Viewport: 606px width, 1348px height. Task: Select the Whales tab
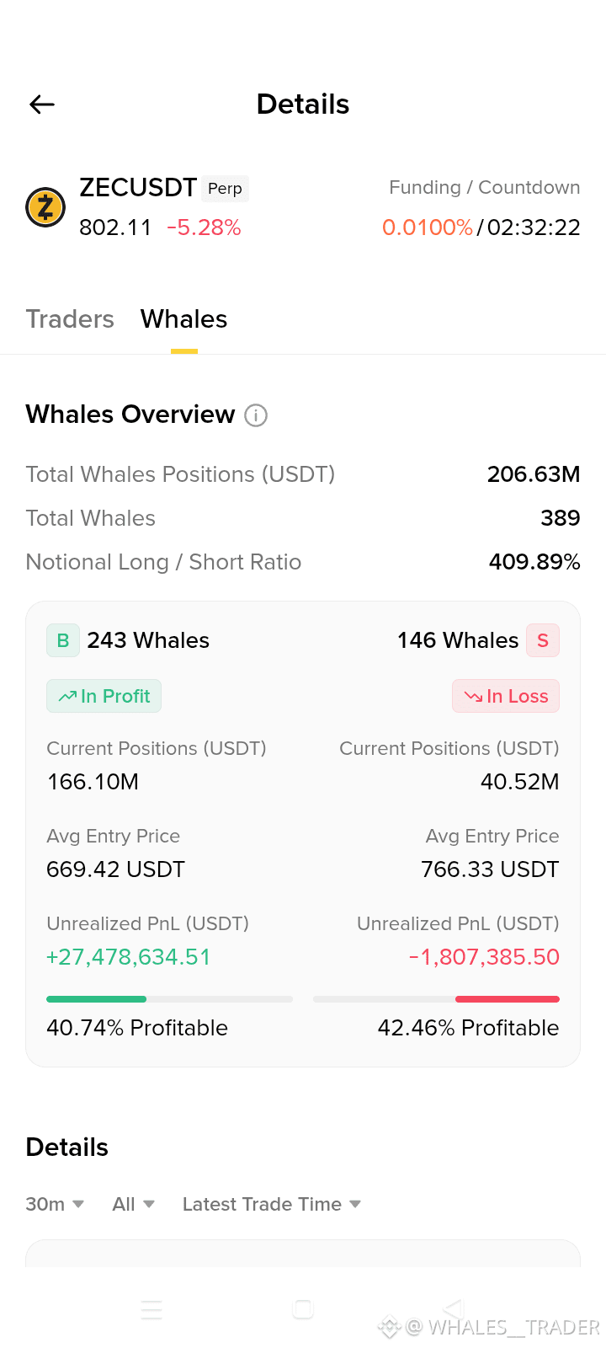pos(183,319)
